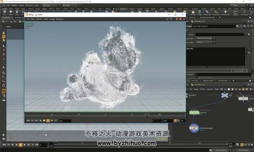
Task: Jump to first frame in MPlay
Action: pyautogui.click(x=28, y=120)
